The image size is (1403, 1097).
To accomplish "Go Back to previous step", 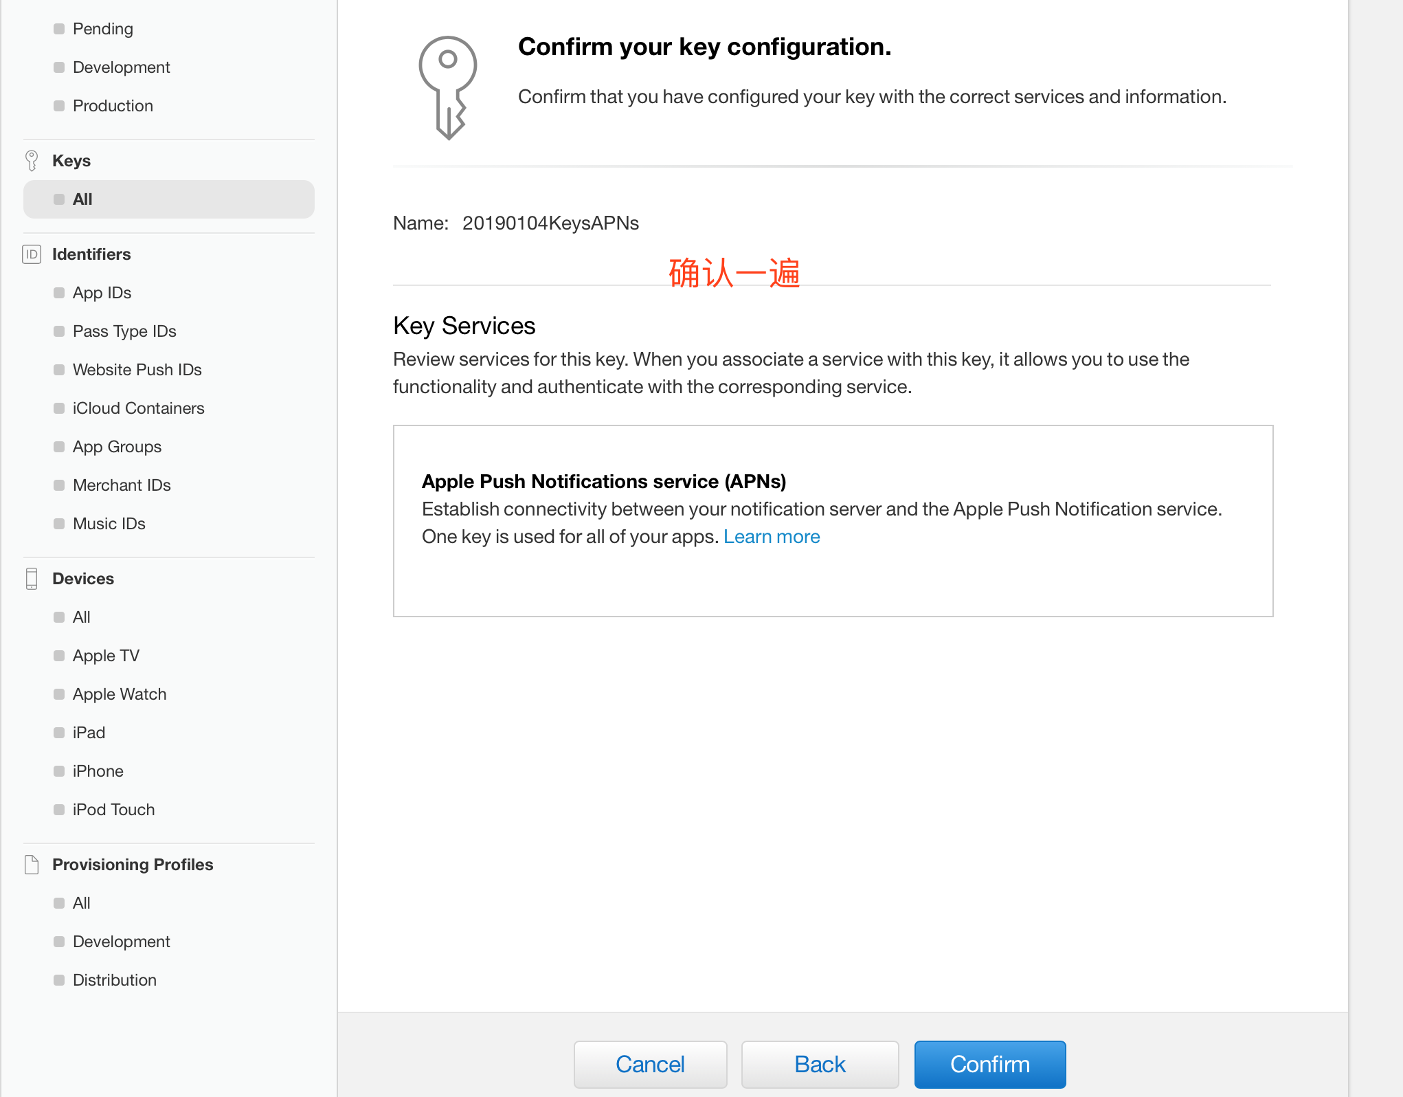I will coord(820,1064).
